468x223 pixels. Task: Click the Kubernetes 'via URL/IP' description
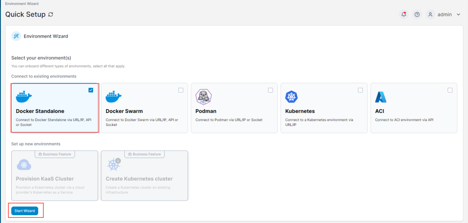click(319, 122)
